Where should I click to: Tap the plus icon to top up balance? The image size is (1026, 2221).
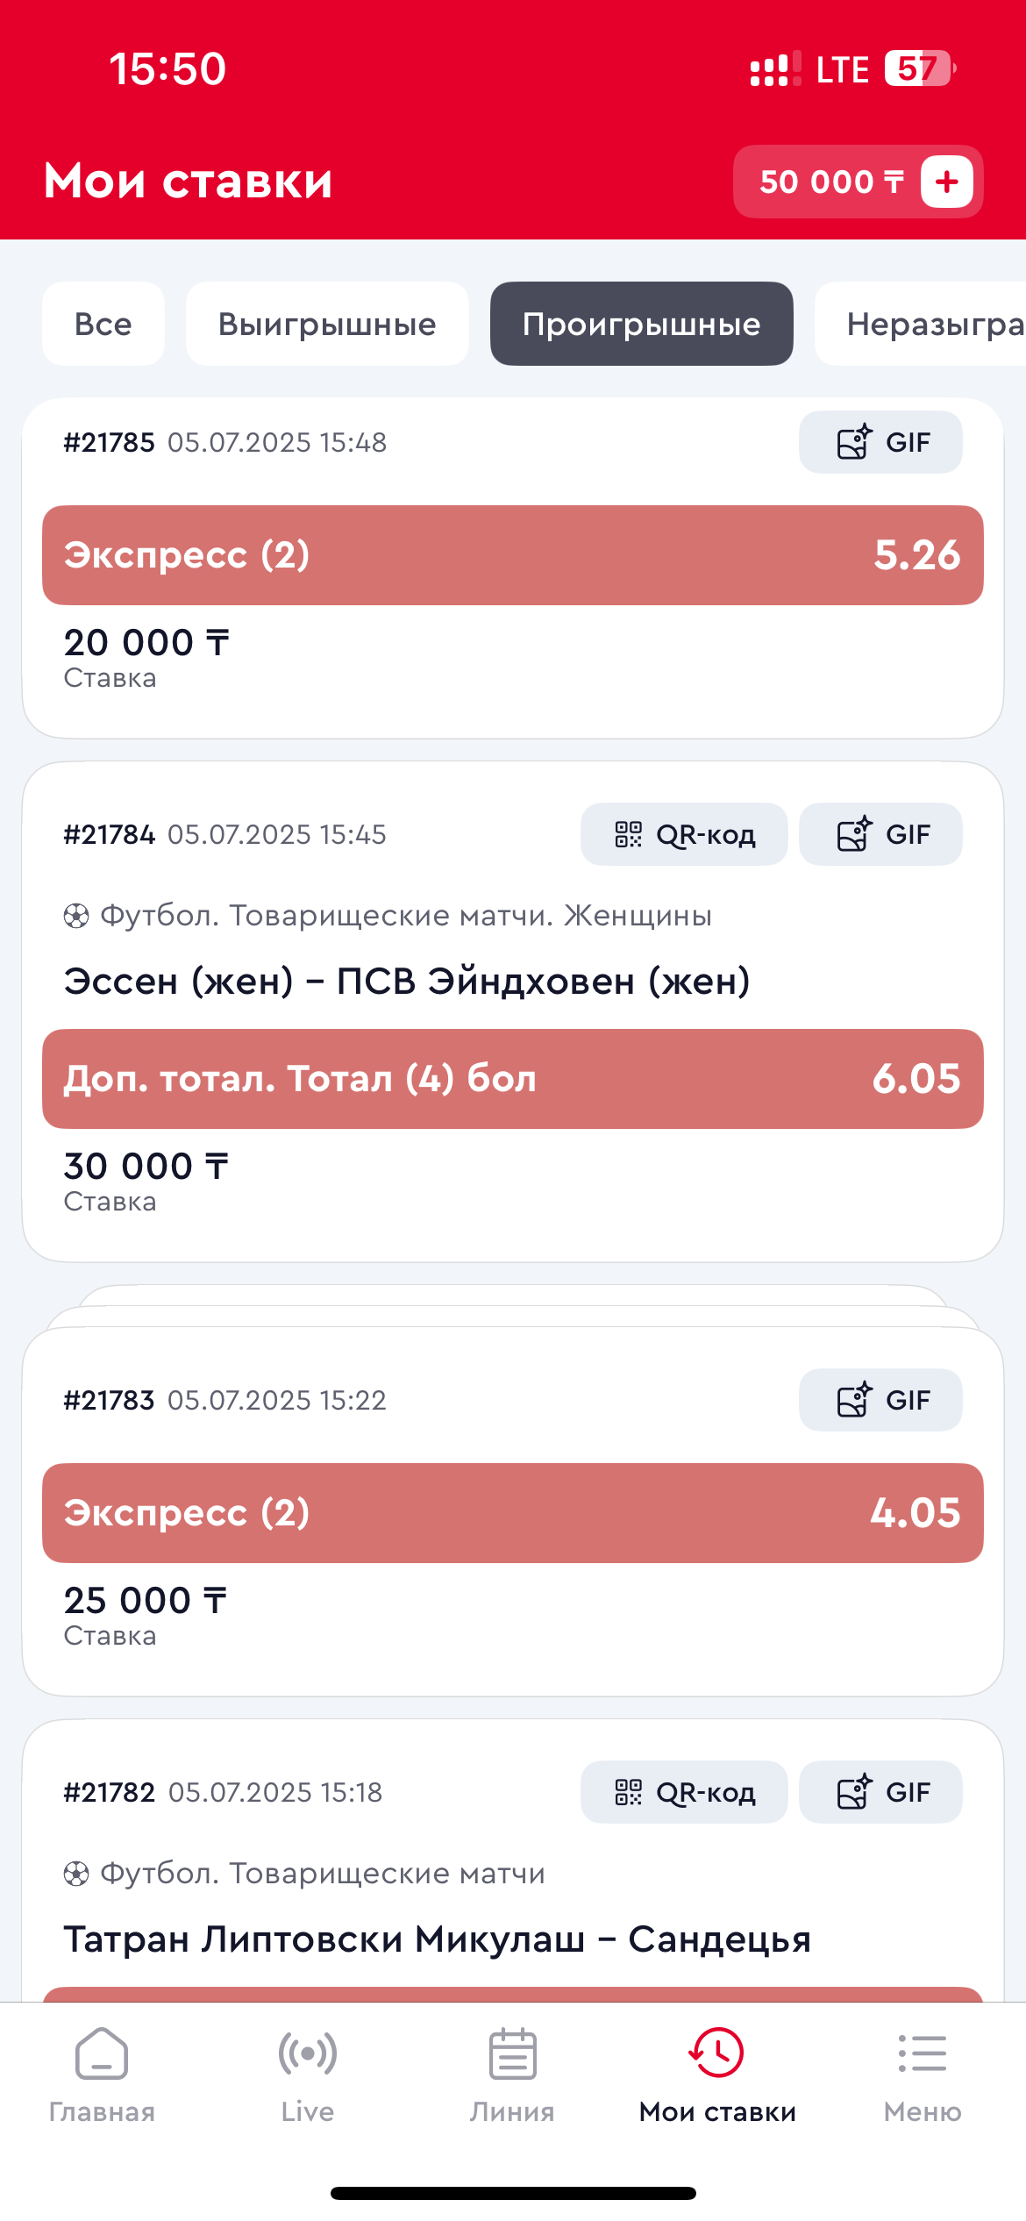946,182
